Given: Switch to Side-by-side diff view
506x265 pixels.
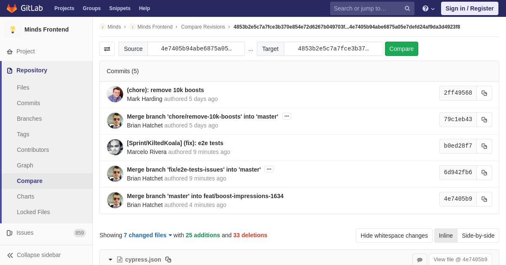Looking at the screenshot, I should tap(478, 236).
